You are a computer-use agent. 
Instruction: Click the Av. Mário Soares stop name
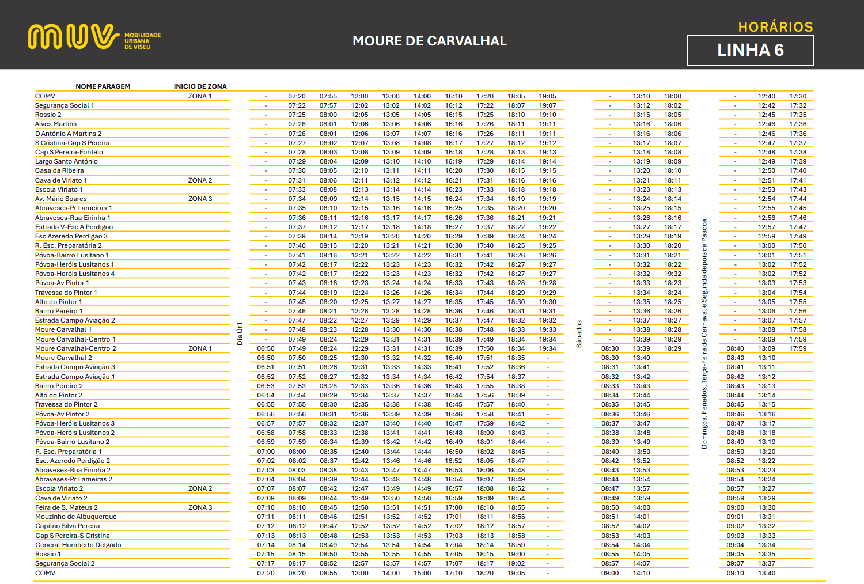pyautogui.click(x=61, y=199)
